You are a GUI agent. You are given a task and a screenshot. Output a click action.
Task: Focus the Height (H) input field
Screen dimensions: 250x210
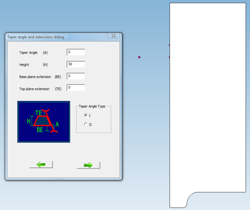click(76, 65)
